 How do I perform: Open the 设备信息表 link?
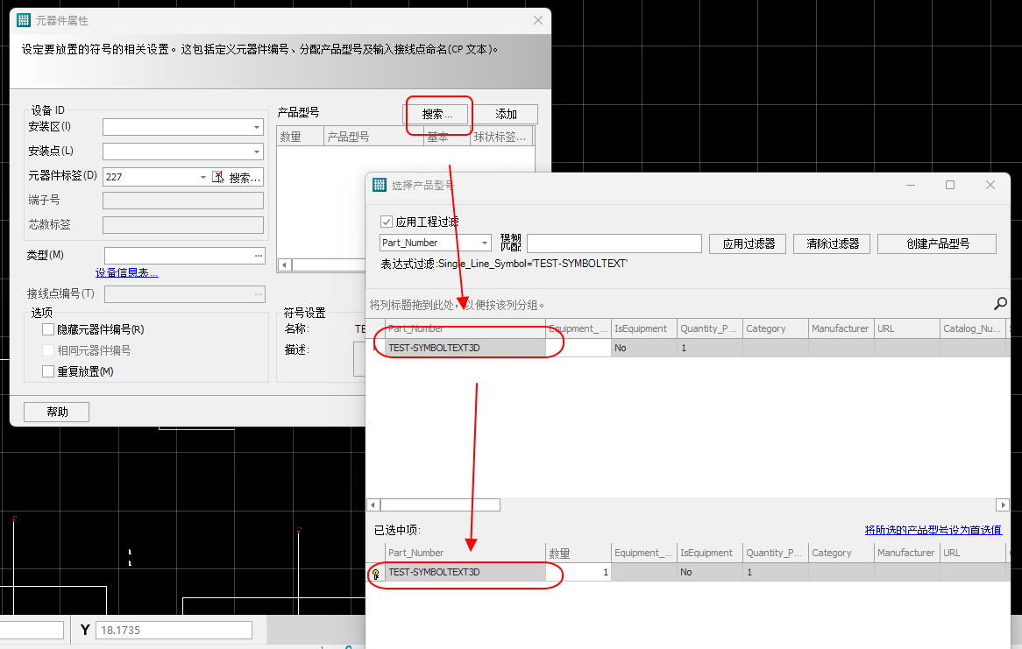(x=126, y=272)
